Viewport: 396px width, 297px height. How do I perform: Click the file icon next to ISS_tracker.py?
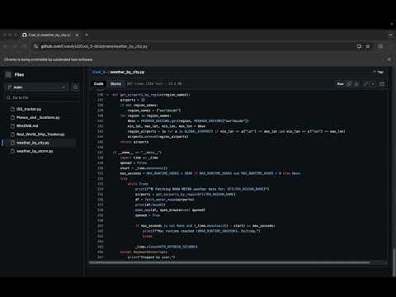point(12,109)
